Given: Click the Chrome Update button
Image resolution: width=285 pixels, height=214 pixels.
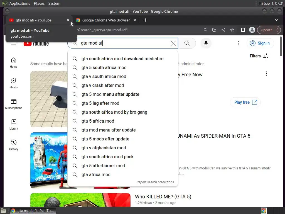Looking at the screenshot, I should click(266, 30).
